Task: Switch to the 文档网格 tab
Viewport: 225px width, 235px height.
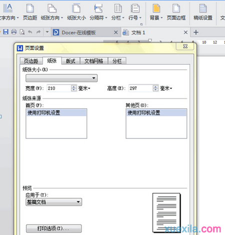Action: pos(94,61)
